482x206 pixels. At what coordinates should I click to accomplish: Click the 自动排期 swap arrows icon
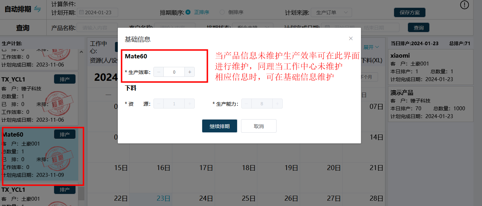point(38,9)
